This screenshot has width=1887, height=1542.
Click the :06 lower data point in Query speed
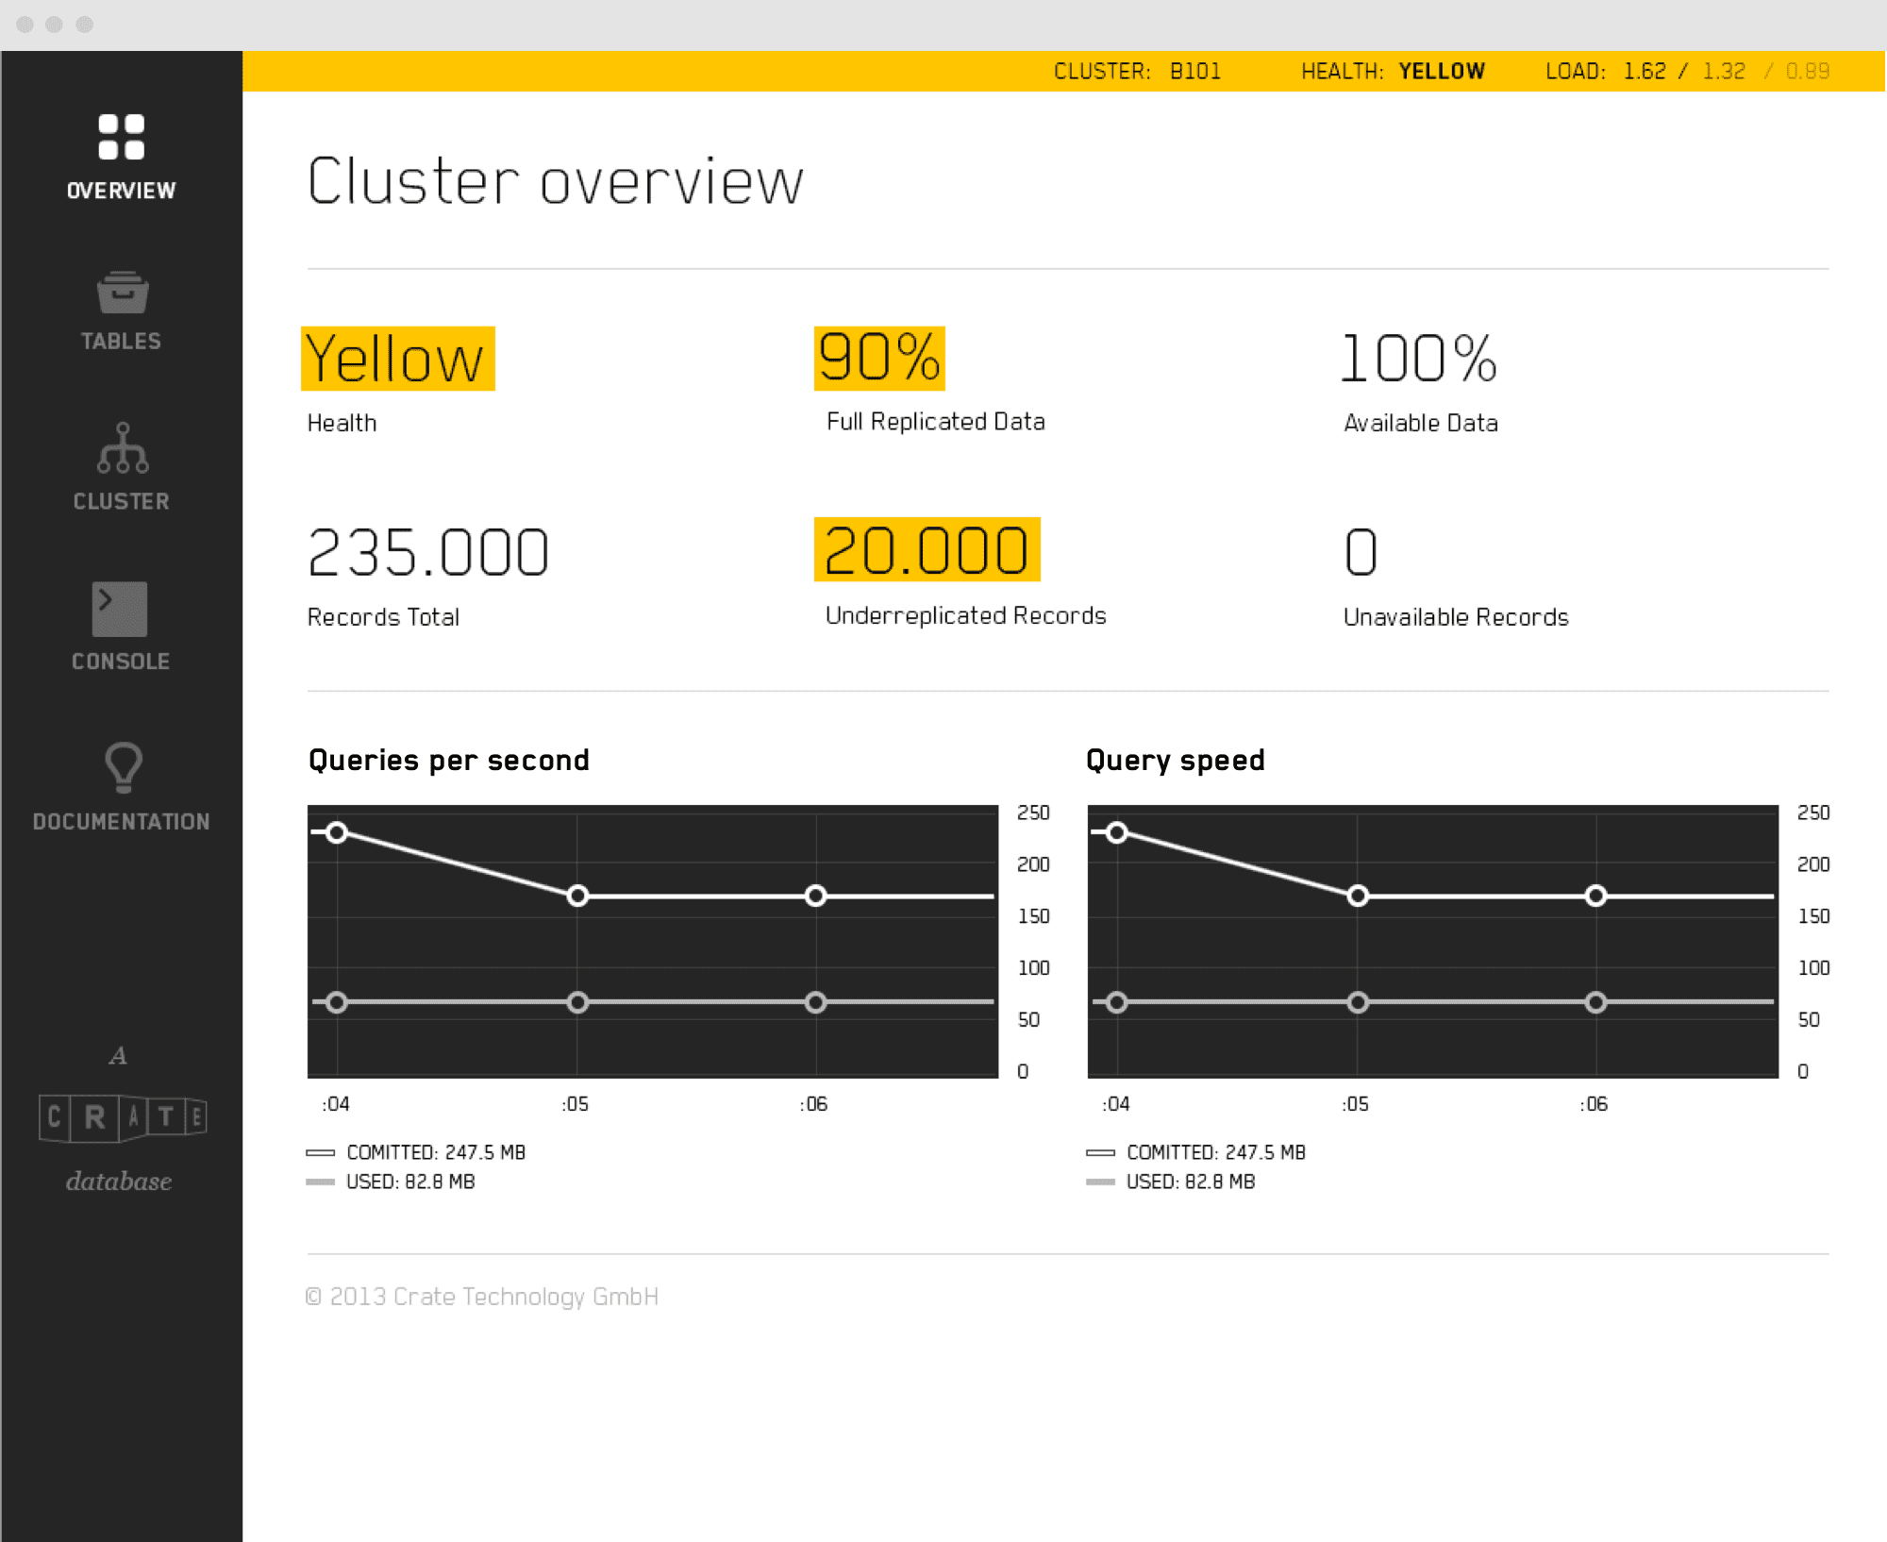[1595, 1002]
